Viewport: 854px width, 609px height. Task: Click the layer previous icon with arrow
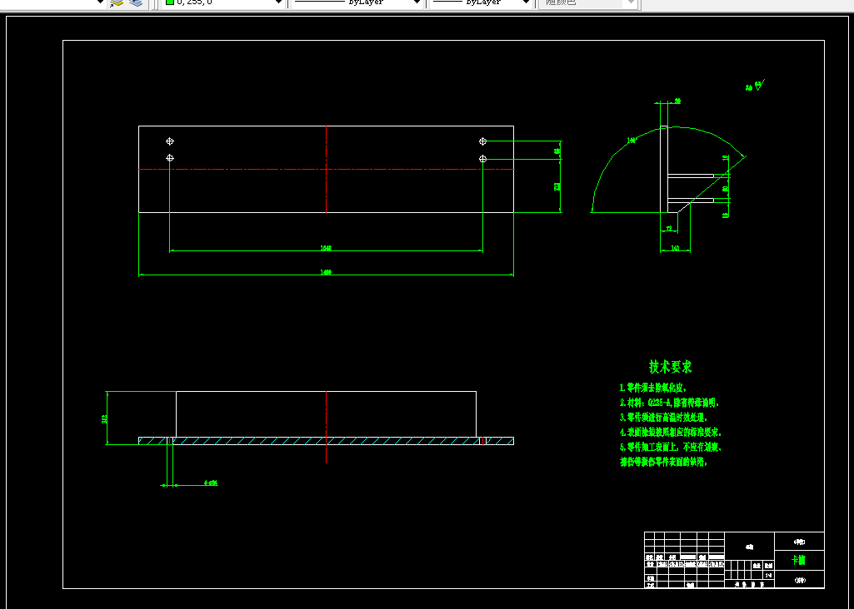tap(116, 2)
